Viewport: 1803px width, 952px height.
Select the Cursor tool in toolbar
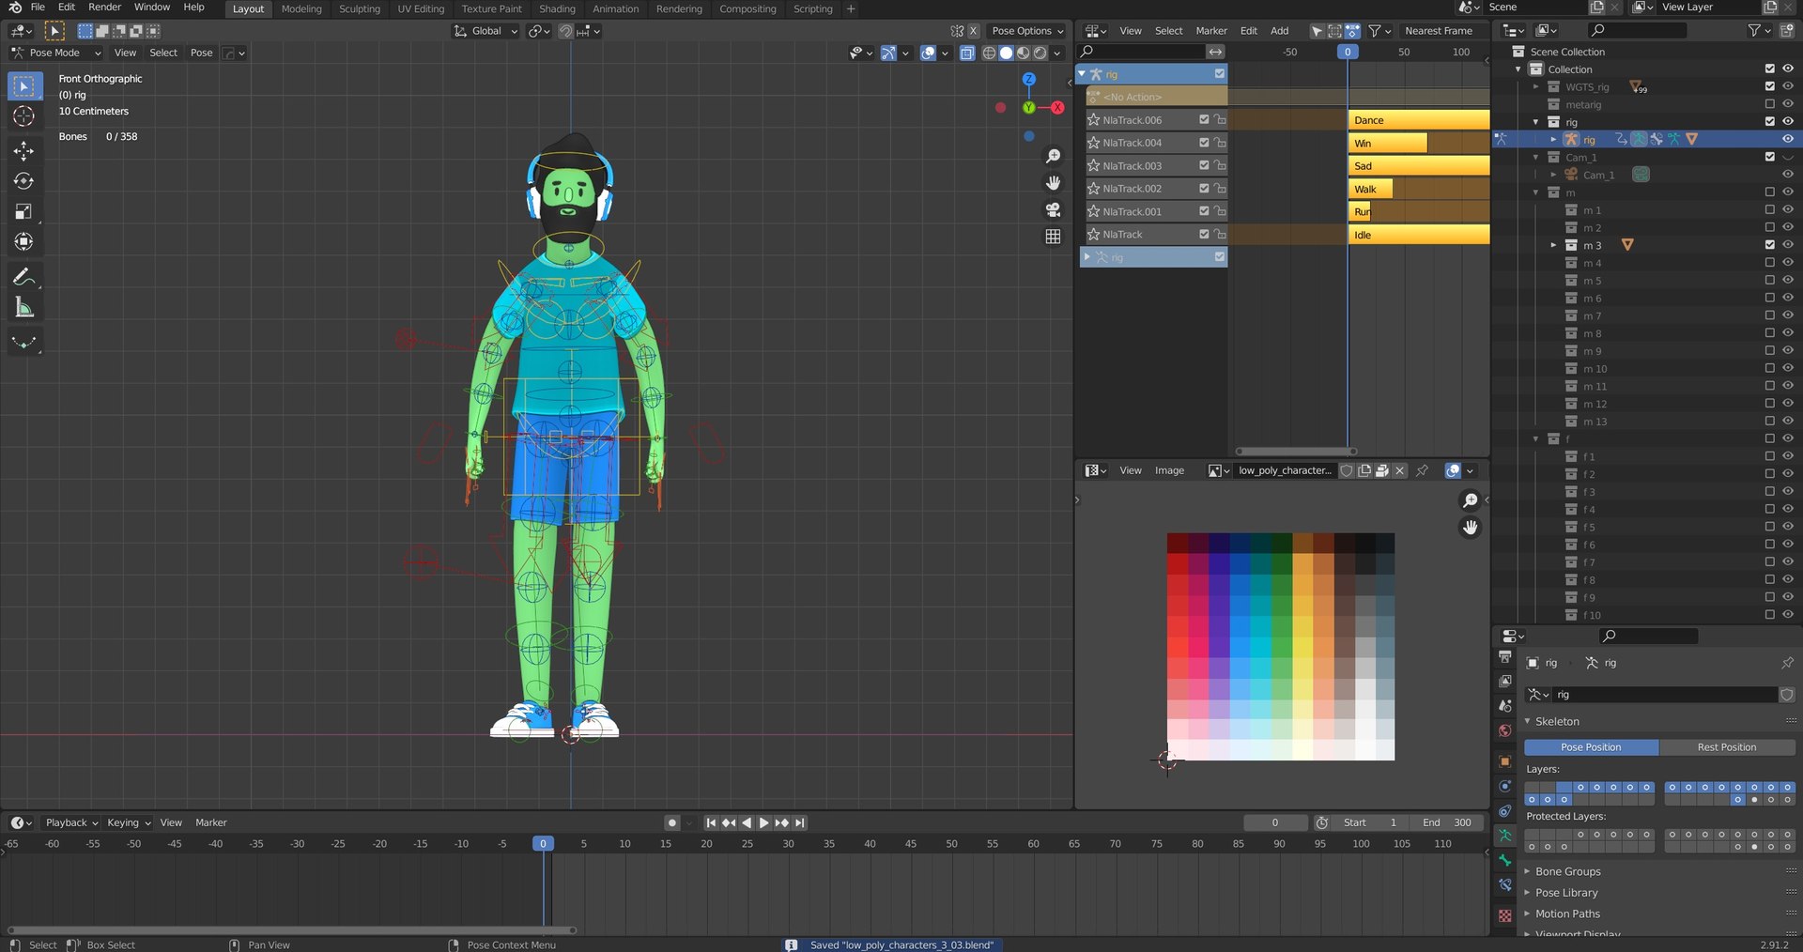coord(24,116)
